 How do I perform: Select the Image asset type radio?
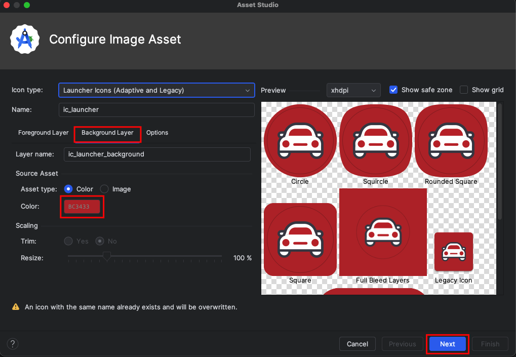click(x=104, y=189)
